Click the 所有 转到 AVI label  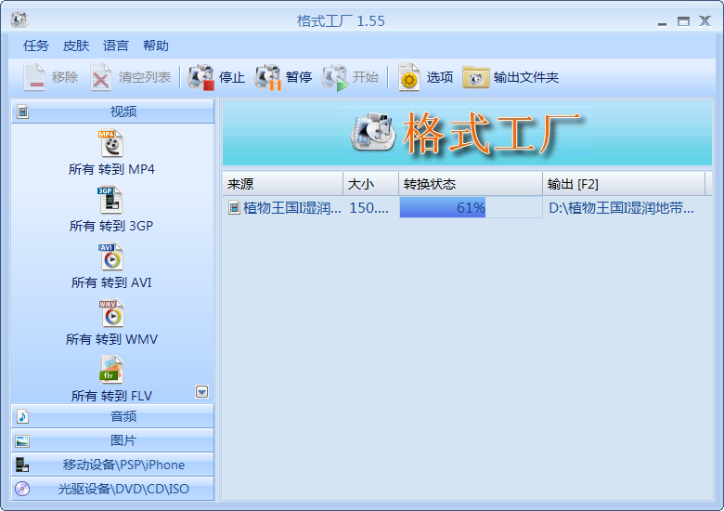pos(111,282)
